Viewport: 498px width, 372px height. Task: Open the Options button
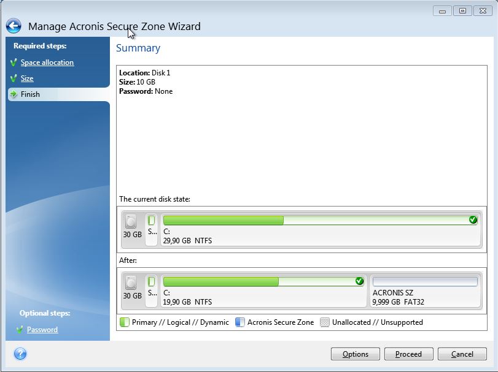(x=355, y=354)
